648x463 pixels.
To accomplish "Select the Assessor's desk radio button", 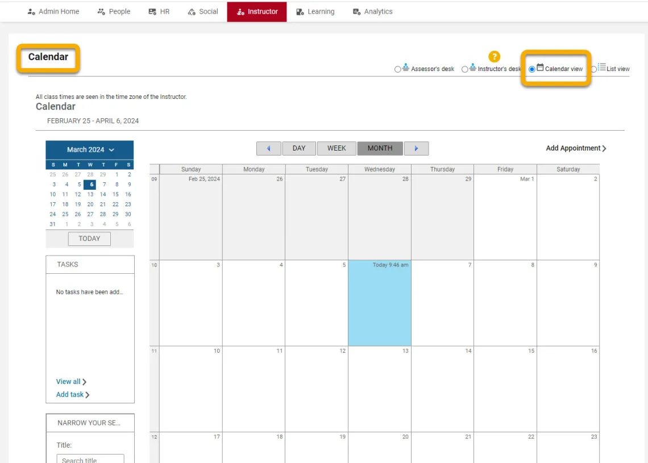I will coord(397,69).
